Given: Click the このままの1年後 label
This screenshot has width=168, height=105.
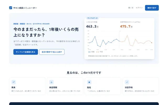Looking at the screenshot, I should tap(92, 22).
